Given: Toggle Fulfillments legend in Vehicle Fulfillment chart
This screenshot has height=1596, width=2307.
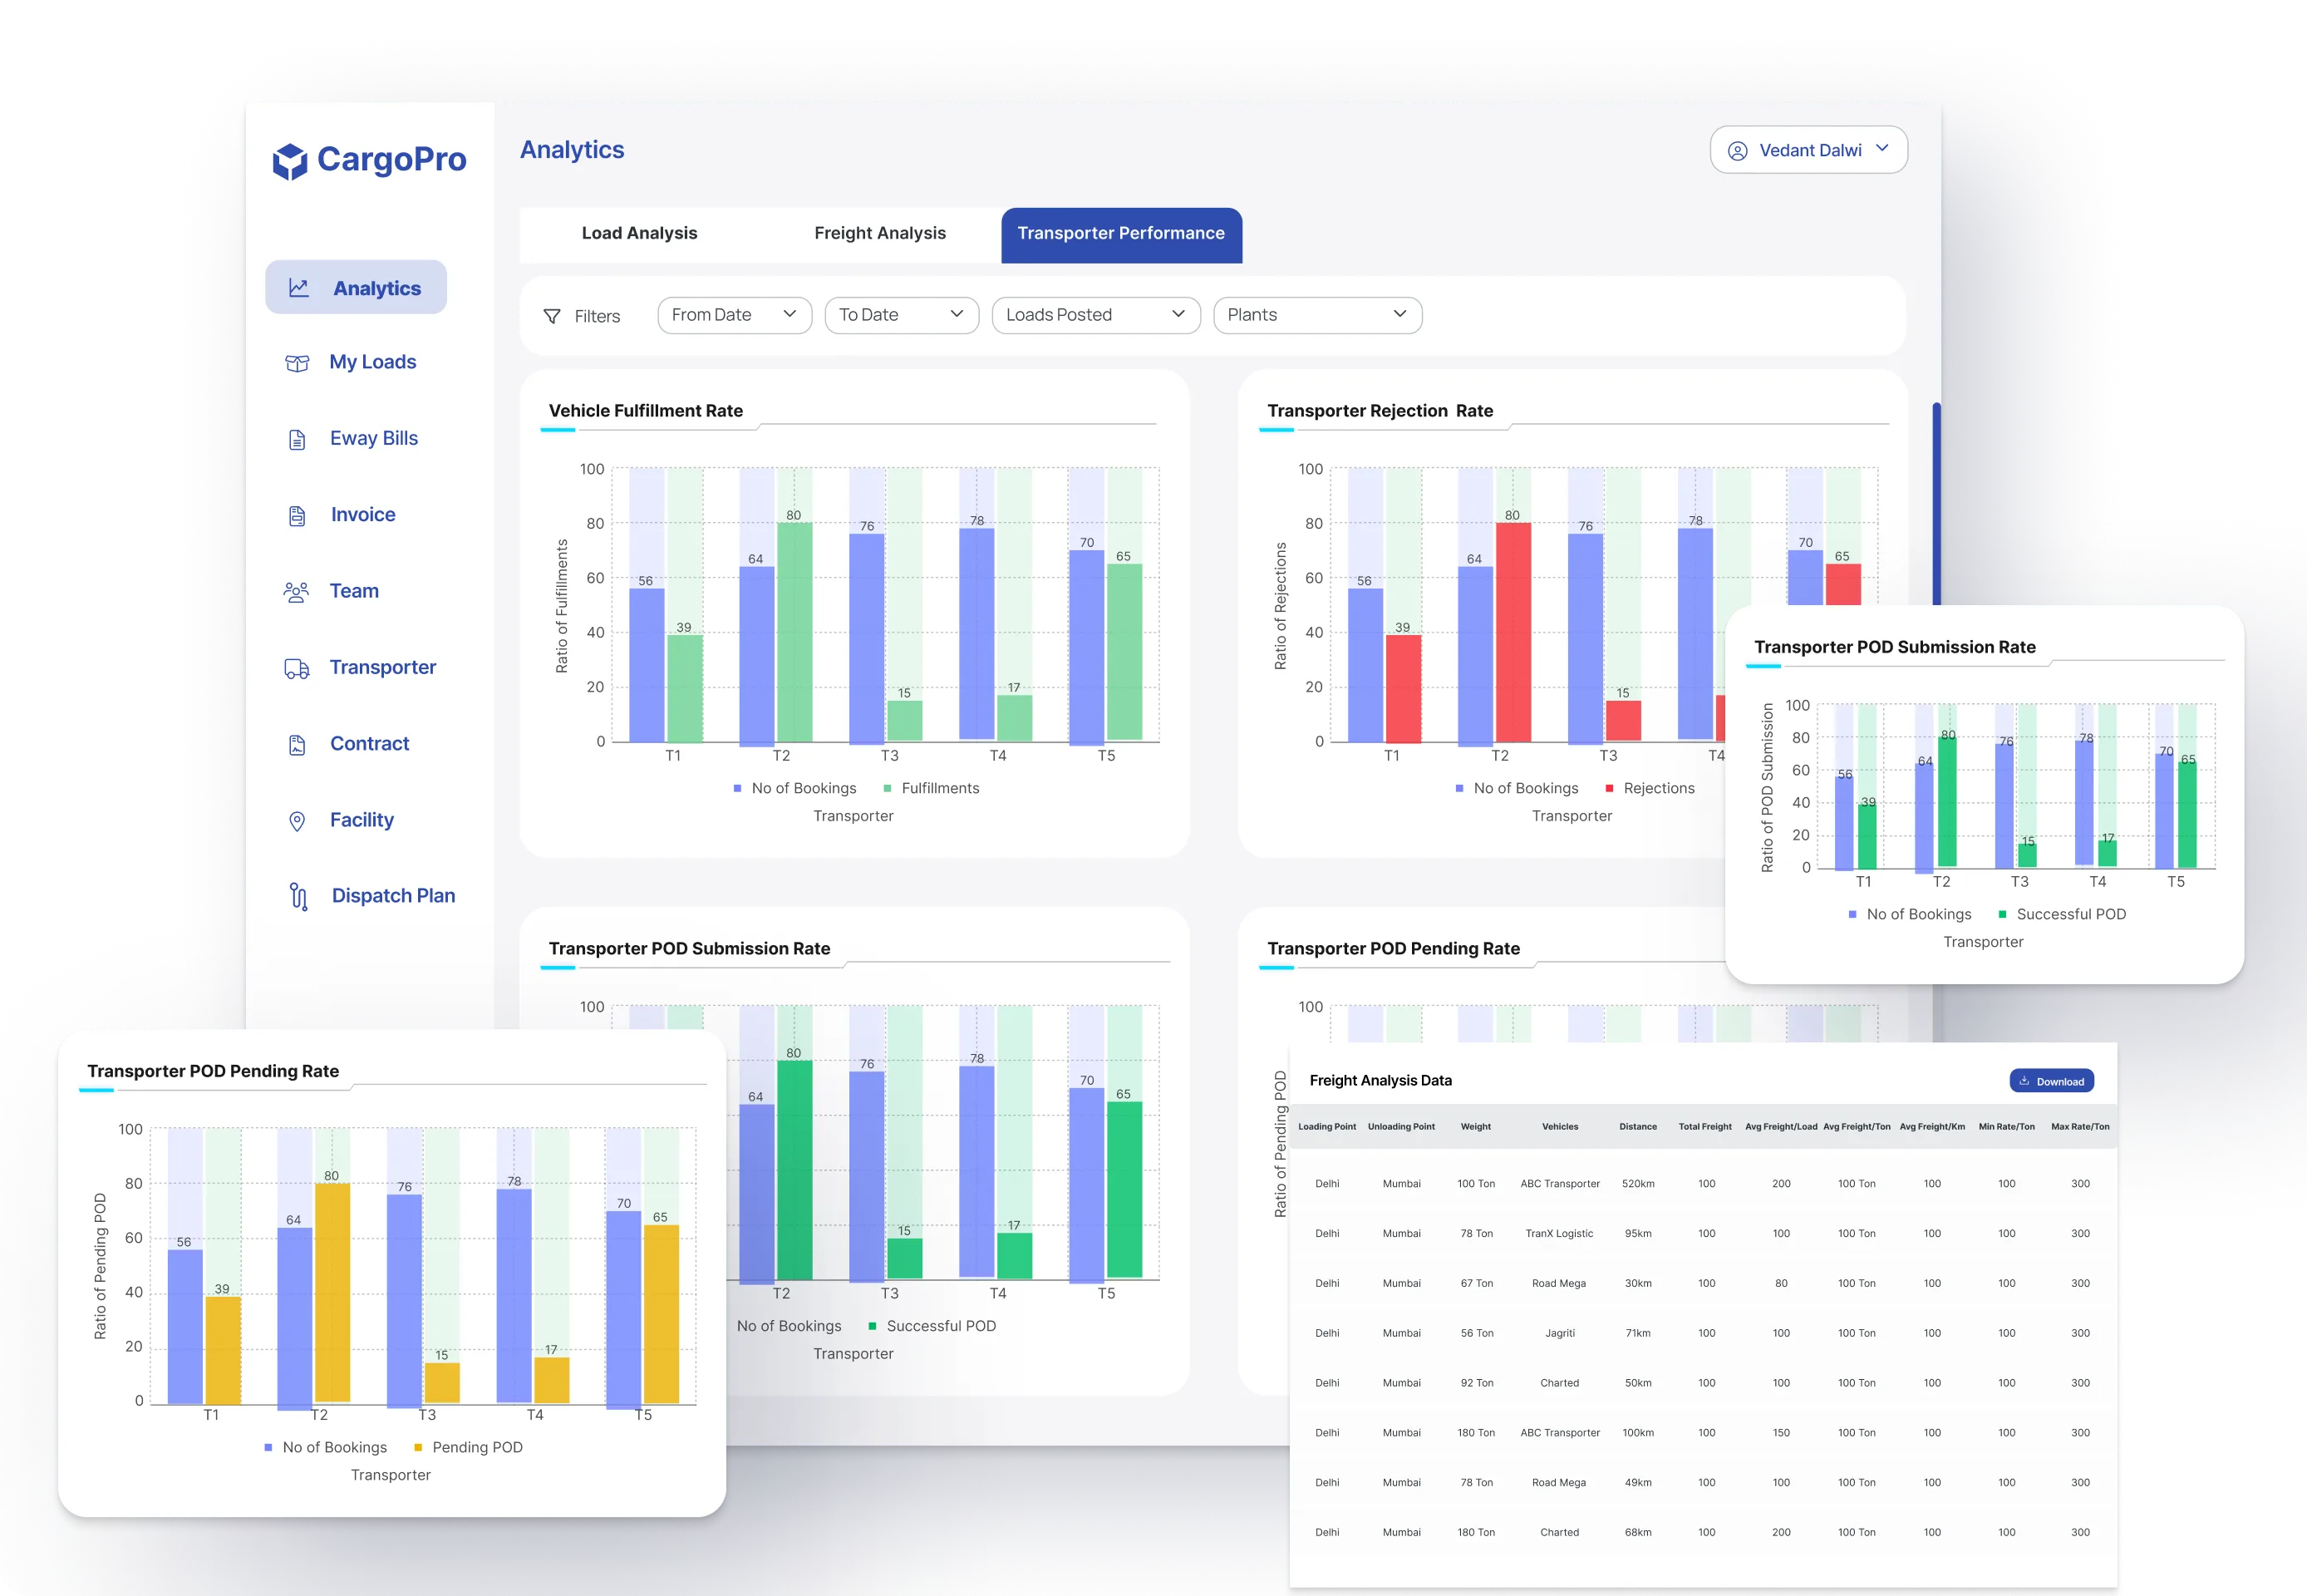Looking at the screenshot, I should point(931,789).
